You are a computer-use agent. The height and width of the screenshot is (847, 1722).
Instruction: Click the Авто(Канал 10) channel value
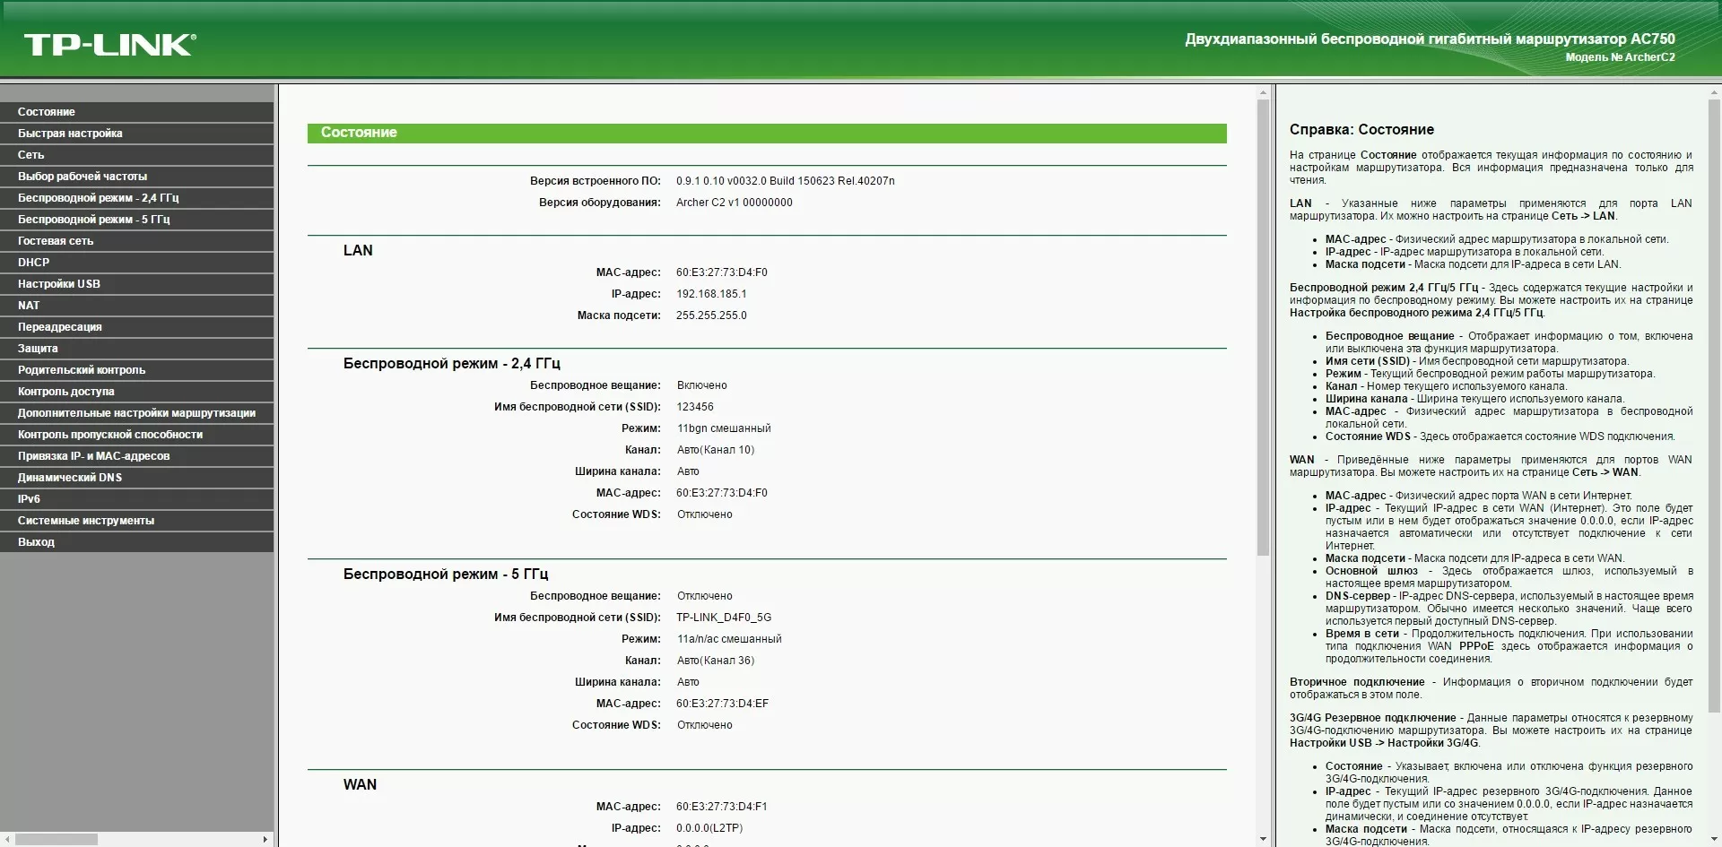click(x=716, y=450)
